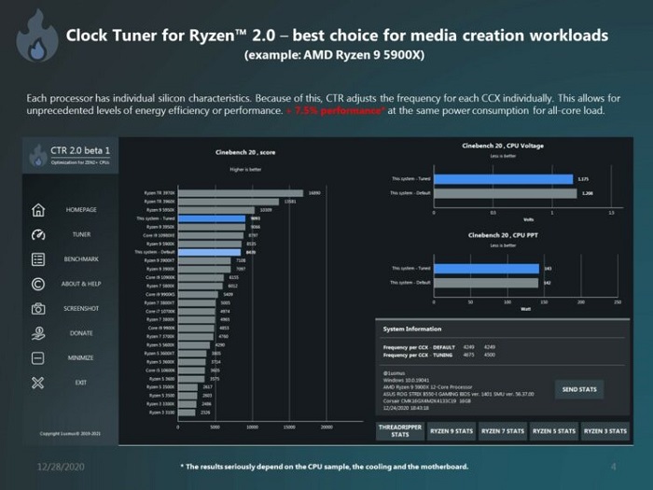Show the RYZEN 7 STATS tab

coord(503,430)
